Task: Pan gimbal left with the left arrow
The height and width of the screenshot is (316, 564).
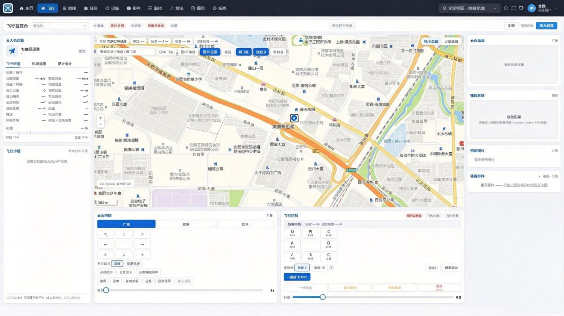Action: pos(106,245)
